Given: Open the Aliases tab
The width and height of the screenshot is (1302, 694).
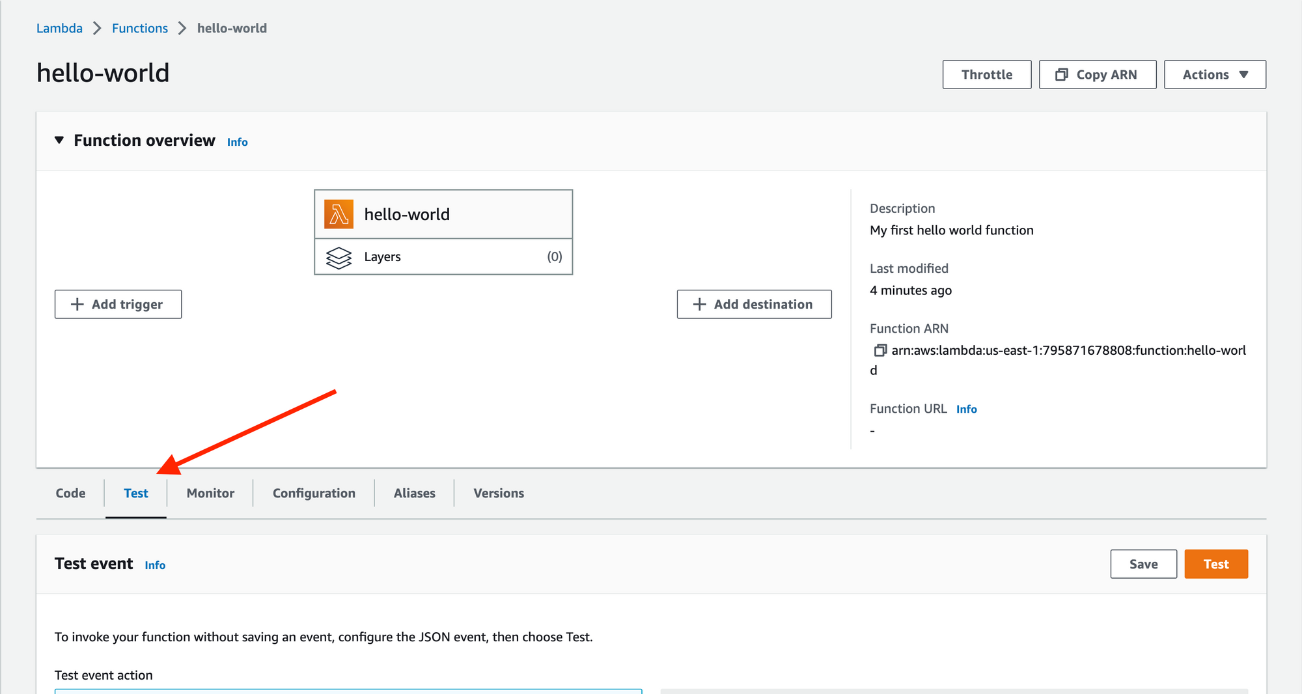Looking at the screenshot, I should [x=414, y=493].
